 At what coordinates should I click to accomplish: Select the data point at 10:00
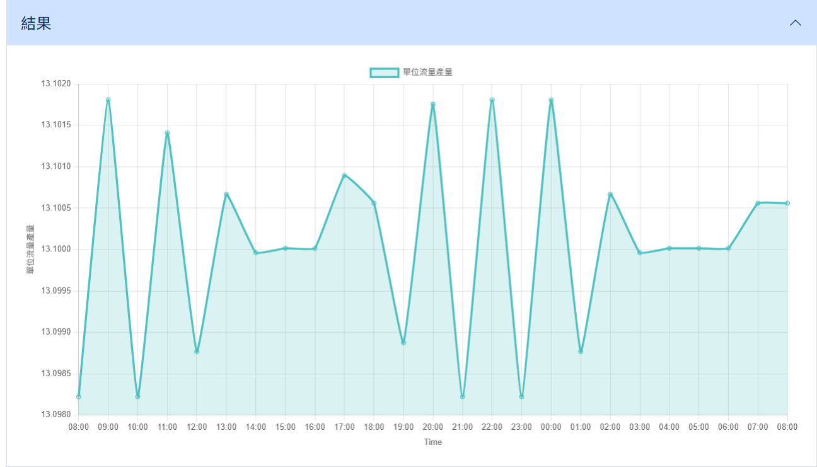pos(137,396)
